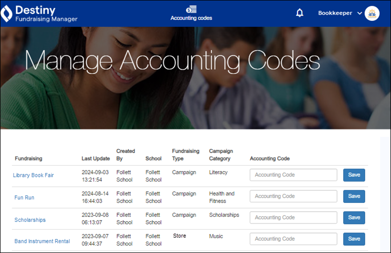Save the Scholarships accounting code

354,218
